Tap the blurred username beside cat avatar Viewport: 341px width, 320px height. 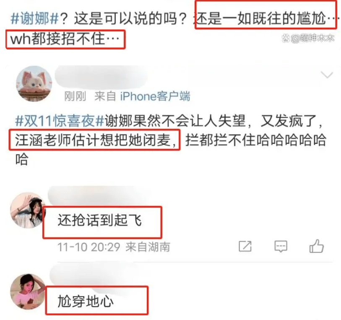pyautogui.click(x=101, y=77)
